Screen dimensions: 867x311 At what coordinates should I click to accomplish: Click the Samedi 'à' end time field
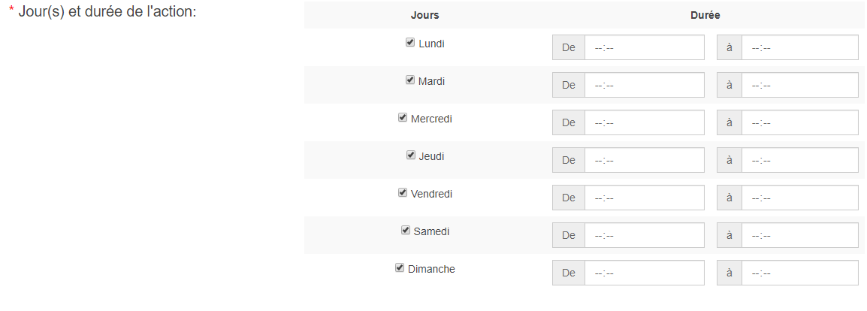pyautogui.click(x=800, y=235)
